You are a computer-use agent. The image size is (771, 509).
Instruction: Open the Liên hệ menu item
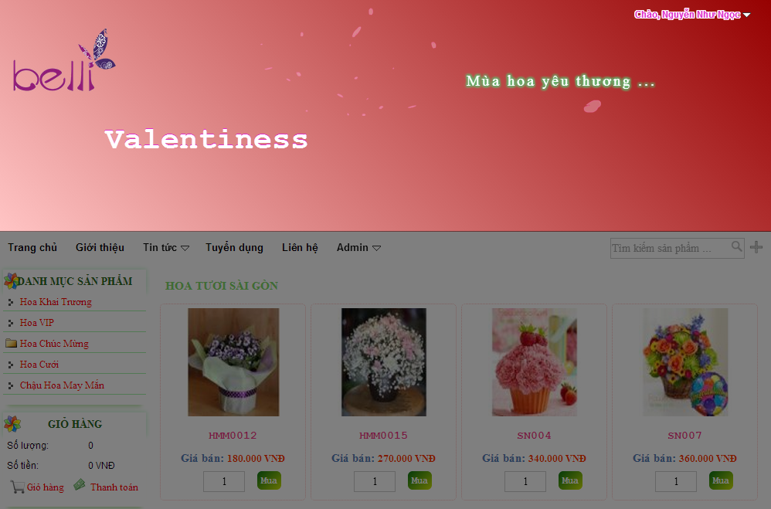300,247
